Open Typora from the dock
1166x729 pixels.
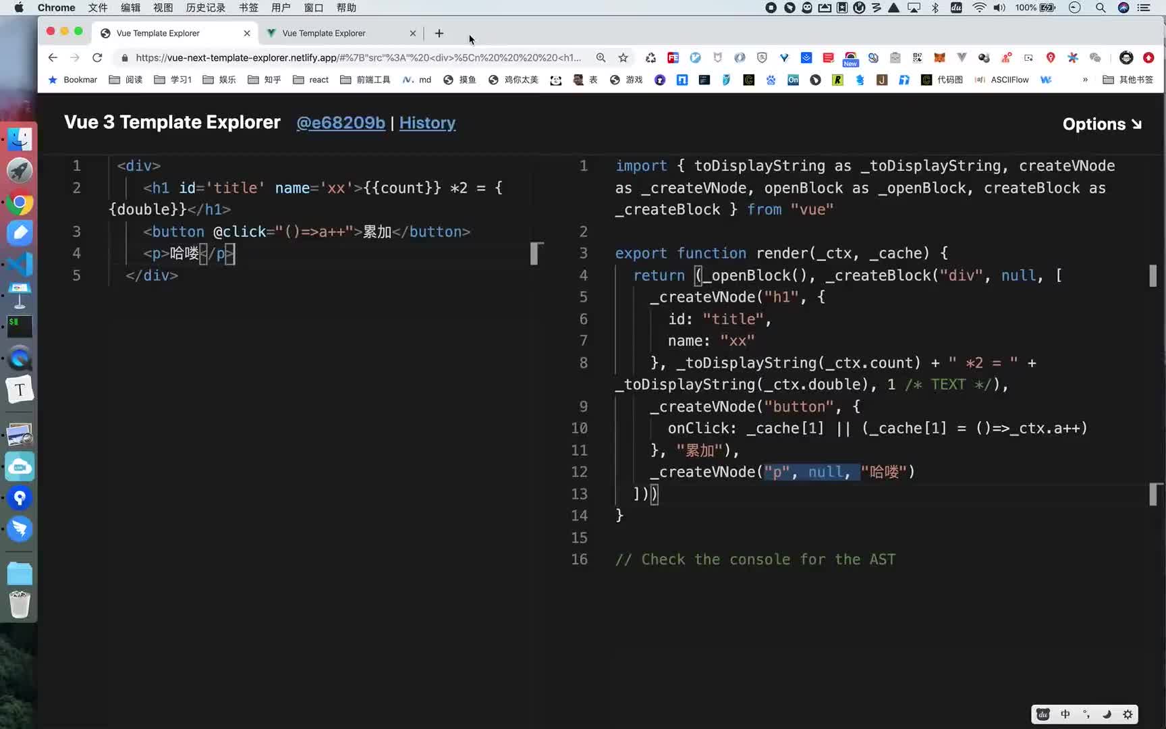(x=20, y=389)
